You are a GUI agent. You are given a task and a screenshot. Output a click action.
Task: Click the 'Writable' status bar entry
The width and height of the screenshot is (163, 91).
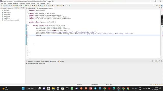pos(79,85)
